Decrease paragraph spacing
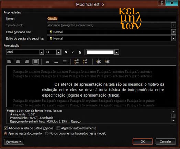This screenshot has width=180, height=149. click(x=85, y=62)
